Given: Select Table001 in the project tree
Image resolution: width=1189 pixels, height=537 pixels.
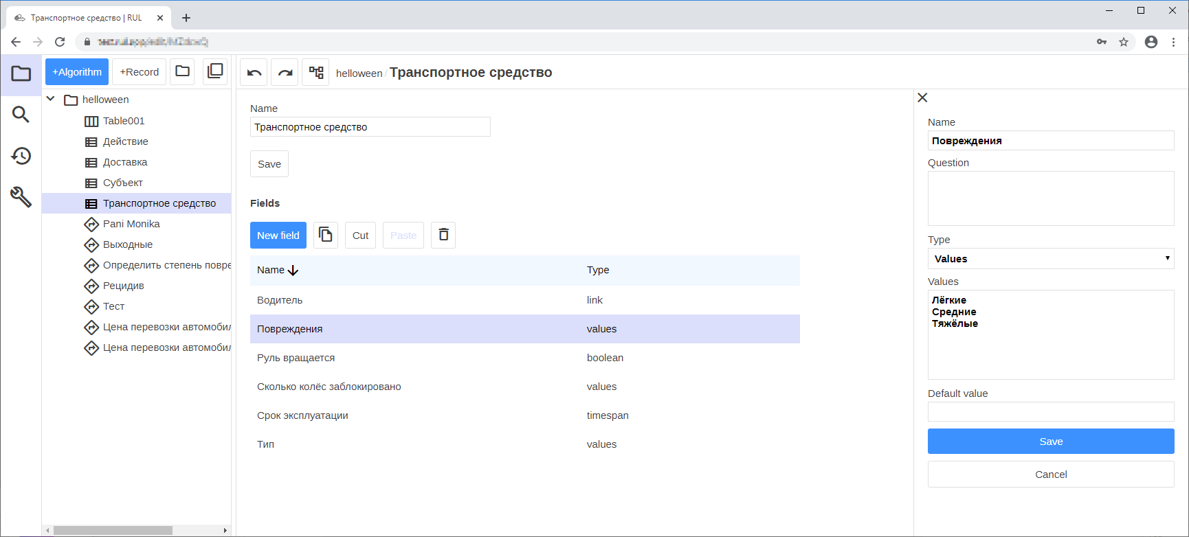Looking at the screenshot, I should pyautogui.click(x=124, y=121).
